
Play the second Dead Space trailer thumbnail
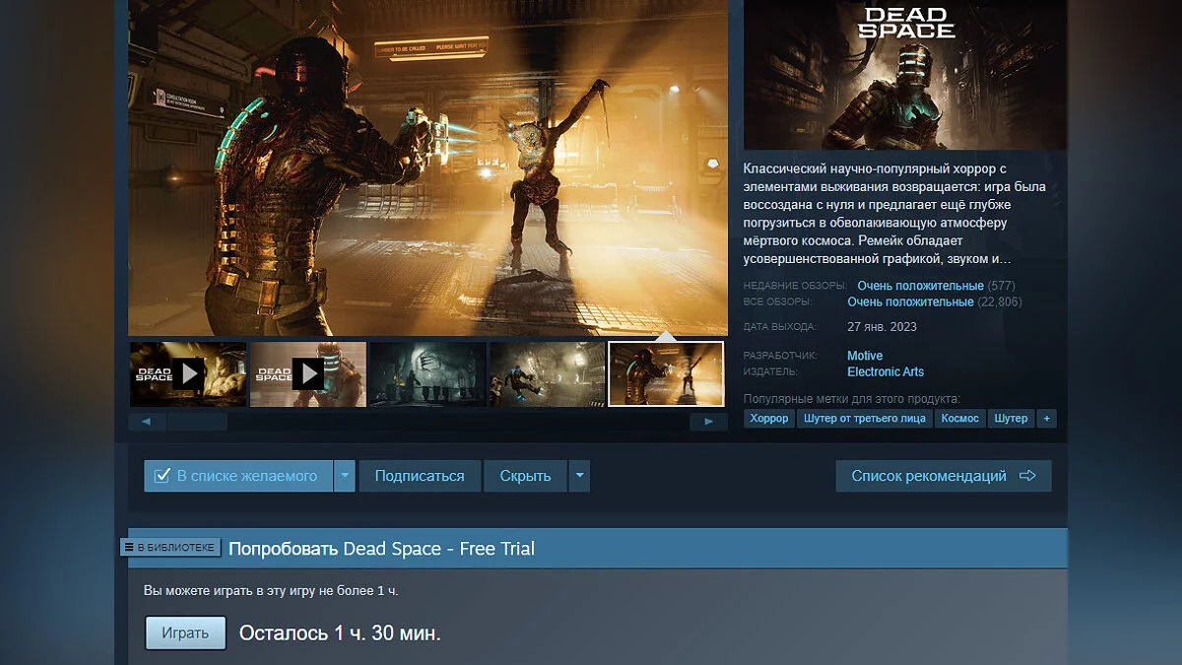308,374
